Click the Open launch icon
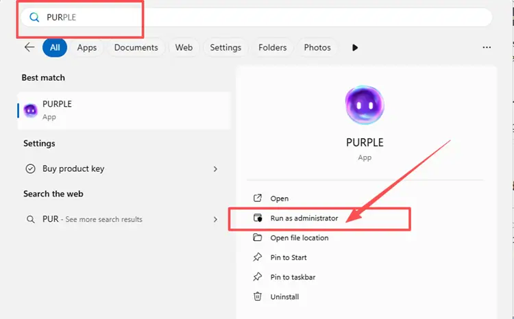The height and width of the screenshot is (319, 514). point(258,198)
